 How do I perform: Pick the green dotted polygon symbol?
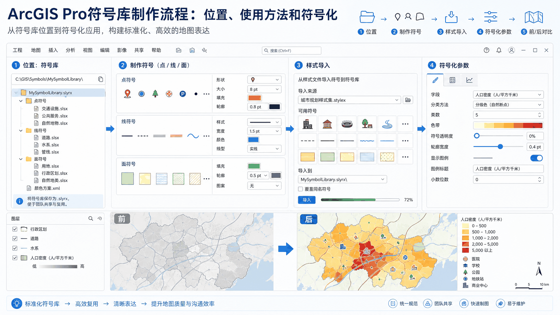point(178,179)
